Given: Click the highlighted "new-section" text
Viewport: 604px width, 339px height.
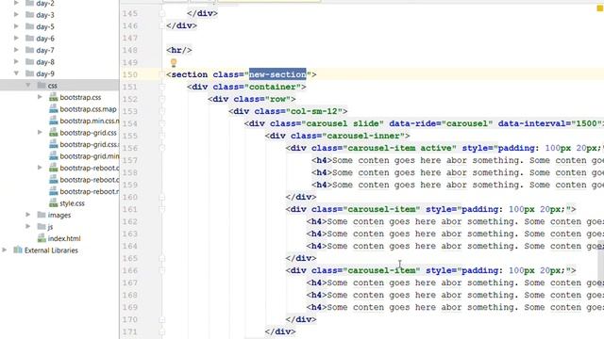Looking at the screenshot, I should coord(277,74).
